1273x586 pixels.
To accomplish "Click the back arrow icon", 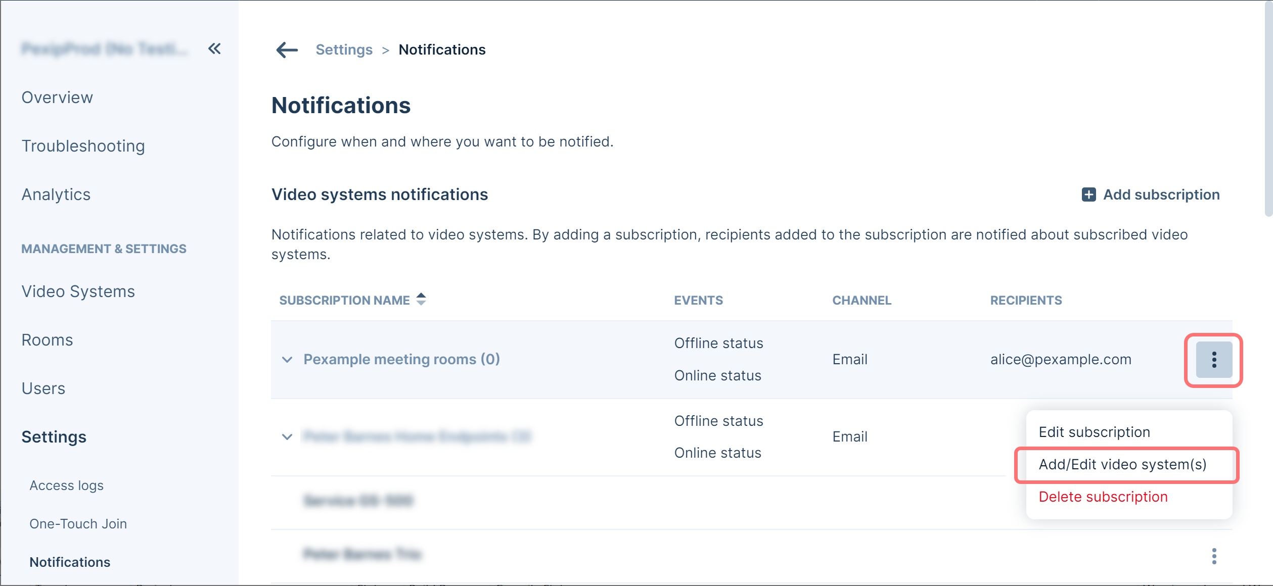I will point(287,50).
